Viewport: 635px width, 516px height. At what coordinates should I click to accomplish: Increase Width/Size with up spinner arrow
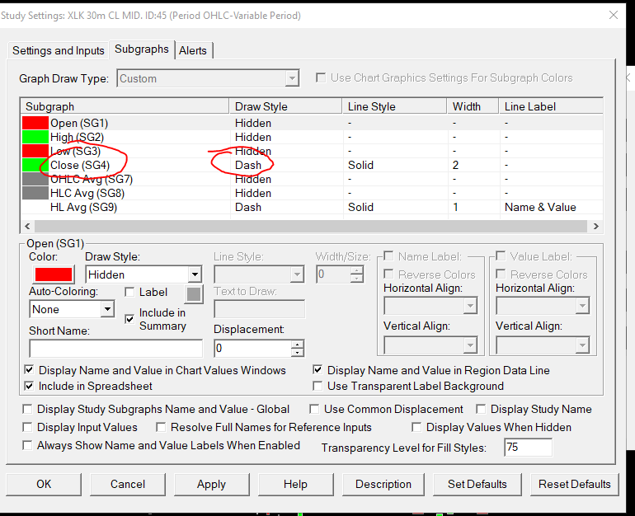(356, 270)
